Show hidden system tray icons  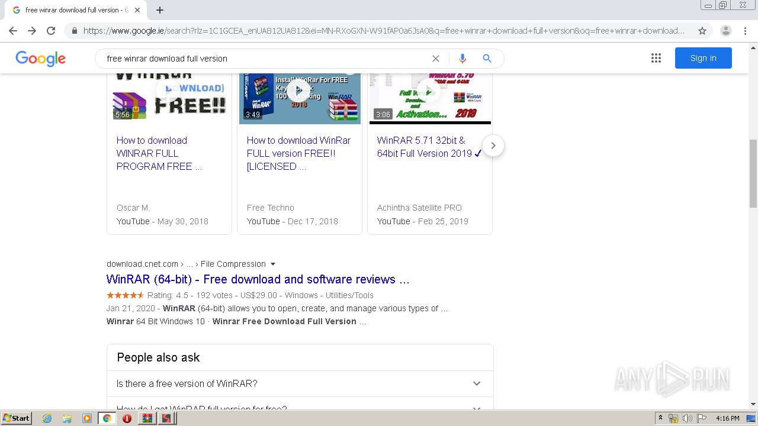pos(660,418)
